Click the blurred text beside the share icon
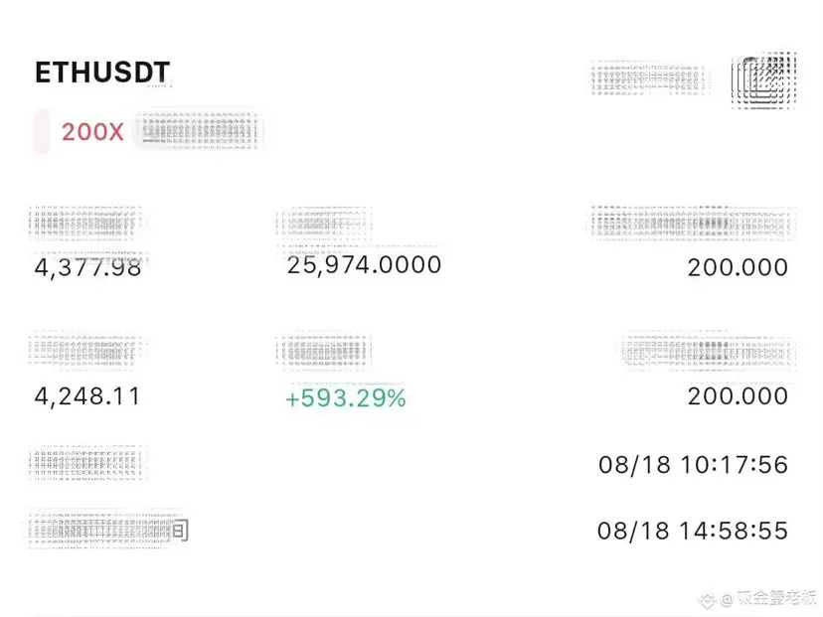The height and width of the screenshot is (617, 823). [648, 79]
